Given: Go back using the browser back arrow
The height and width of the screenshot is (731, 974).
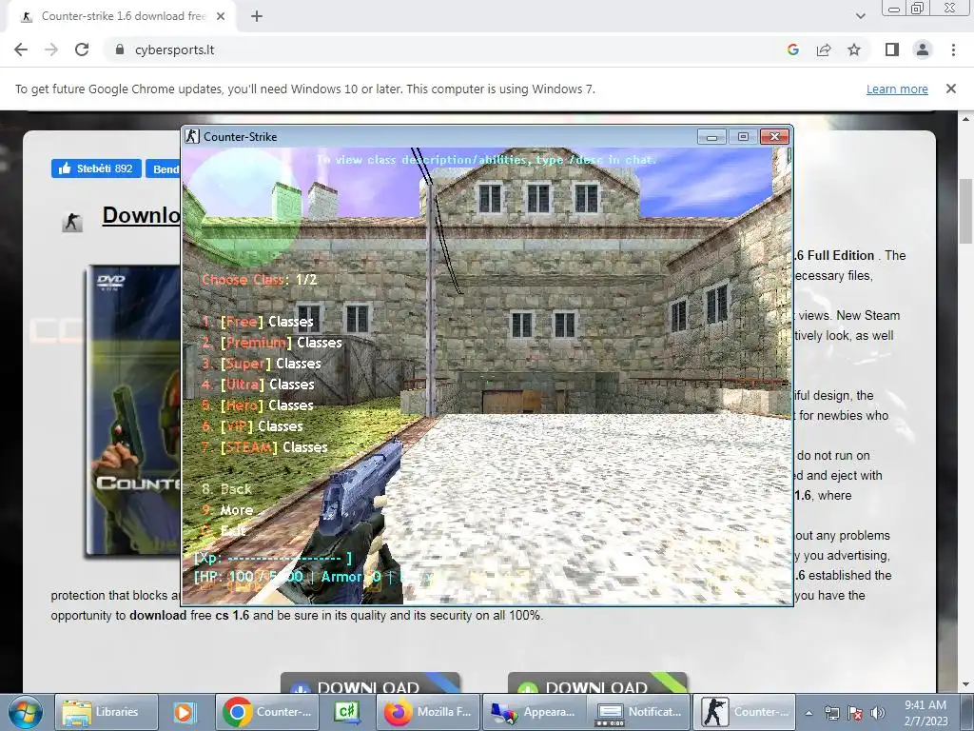Looking at the screenshot, I should pyautogui.click(x=21, y=49).
